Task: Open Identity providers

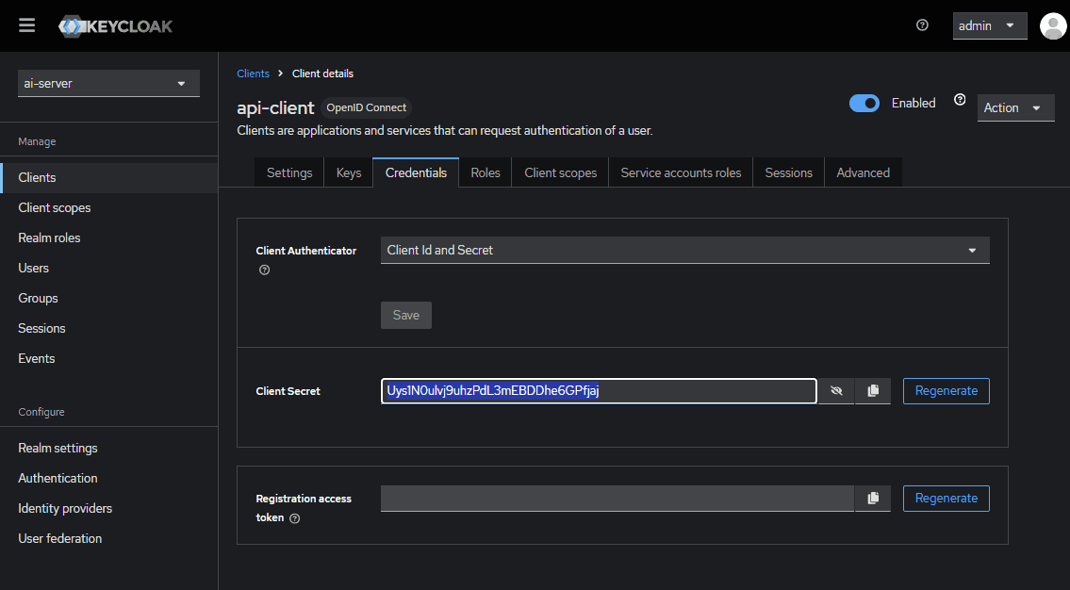Action: (109, 508)
